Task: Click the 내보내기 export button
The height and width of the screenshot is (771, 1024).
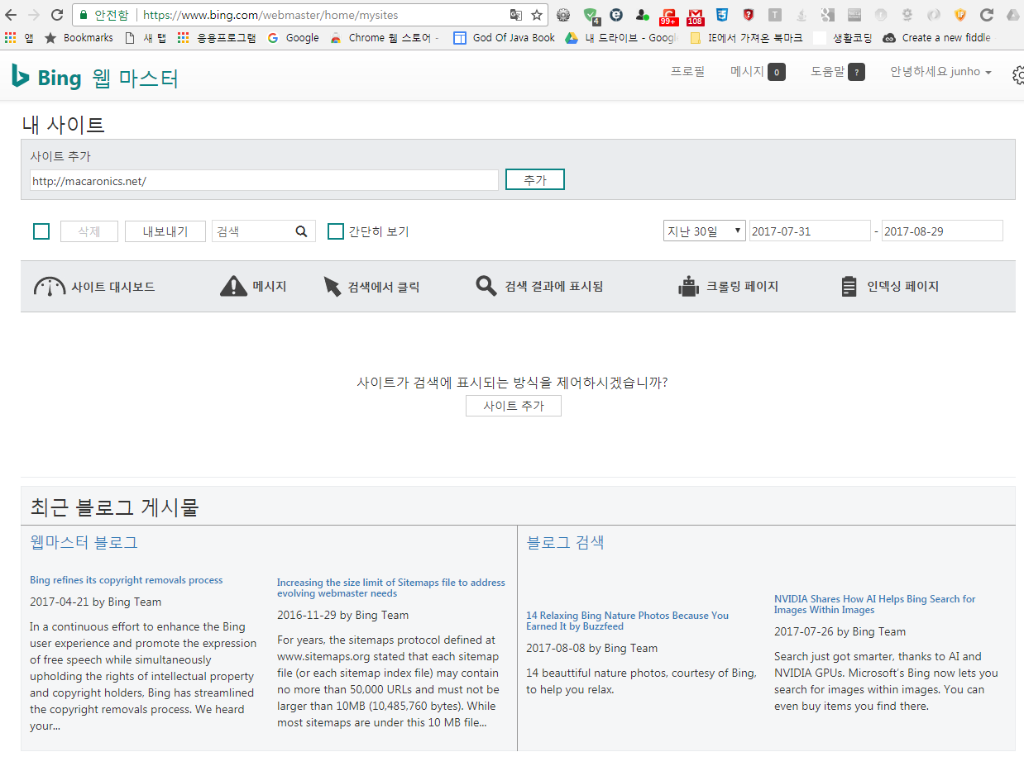Action: click(x=165, y=231)
